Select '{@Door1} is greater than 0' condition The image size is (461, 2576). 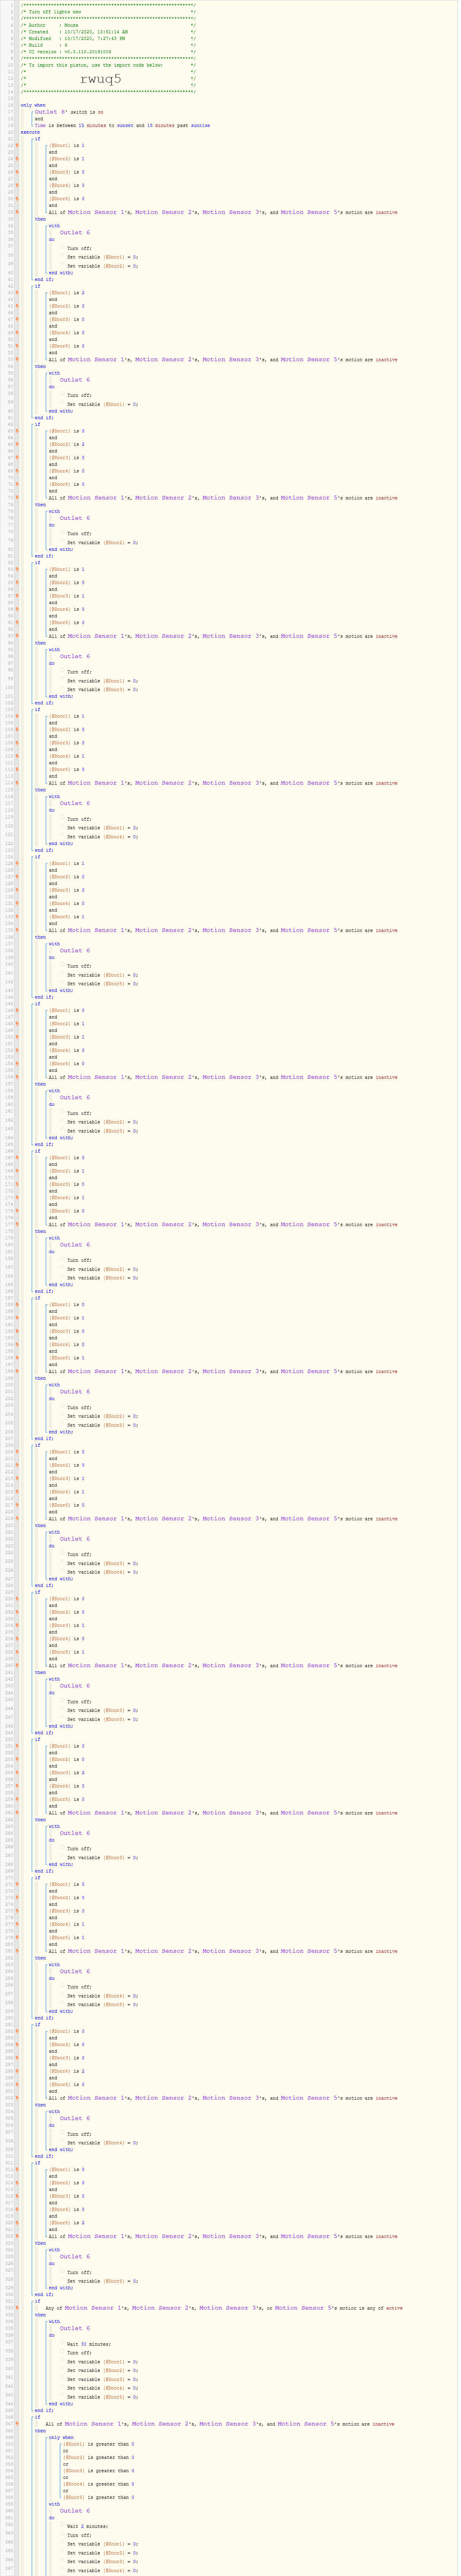(x=99, y=2444)
